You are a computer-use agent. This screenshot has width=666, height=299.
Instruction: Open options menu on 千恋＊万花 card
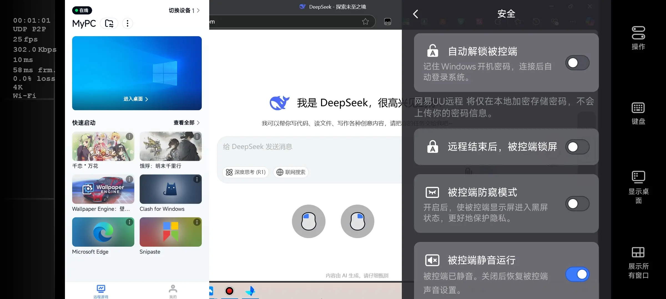coord(129,136)
